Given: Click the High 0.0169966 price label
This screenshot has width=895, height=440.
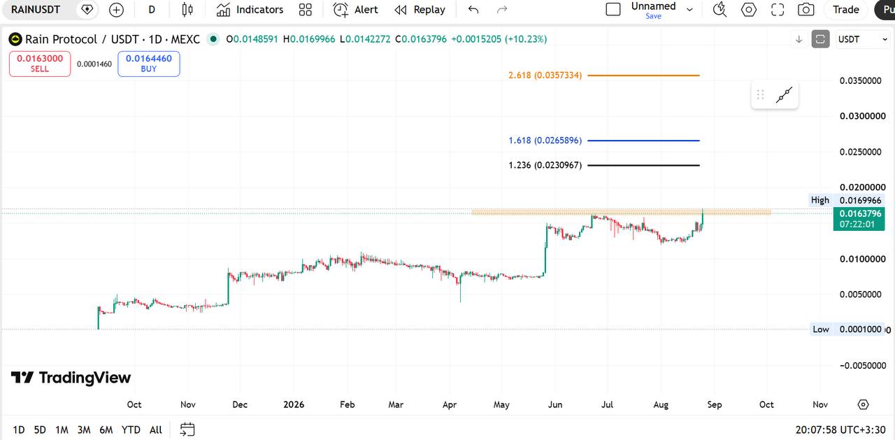Looking at the screenshot, I should (846, 200).
